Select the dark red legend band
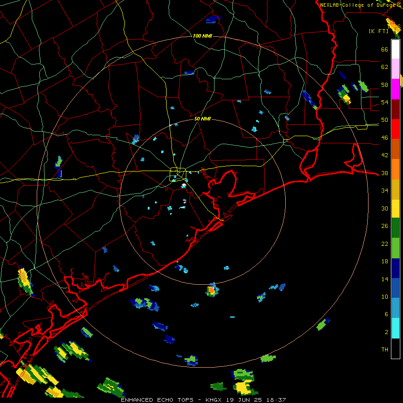This screenshot has width=403, height=403. (395, 109)
